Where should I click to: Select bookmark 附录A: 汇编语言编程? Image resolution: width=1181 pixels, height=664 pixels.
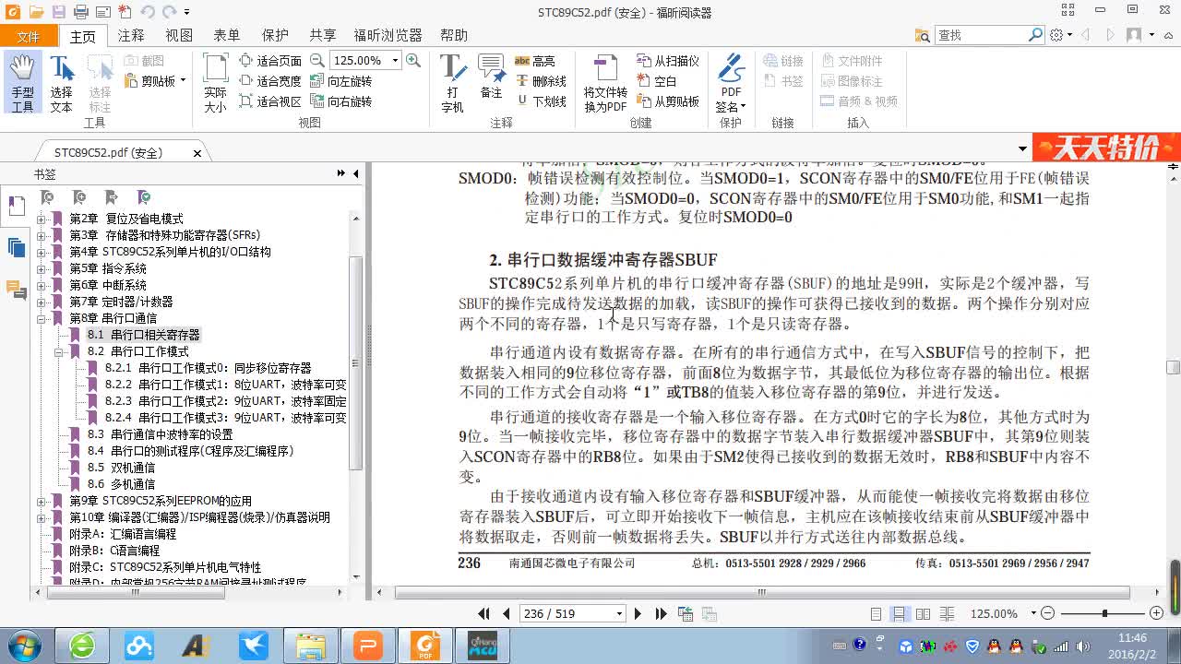point(123,534)
